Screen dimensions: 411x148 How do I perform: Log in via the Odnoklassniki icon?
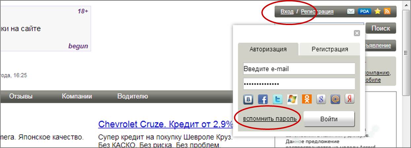pos(307,99)
